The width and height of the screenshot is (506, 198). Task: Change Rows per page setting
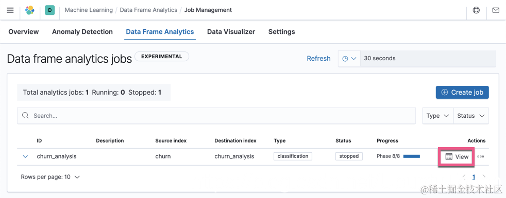point(50,177)
